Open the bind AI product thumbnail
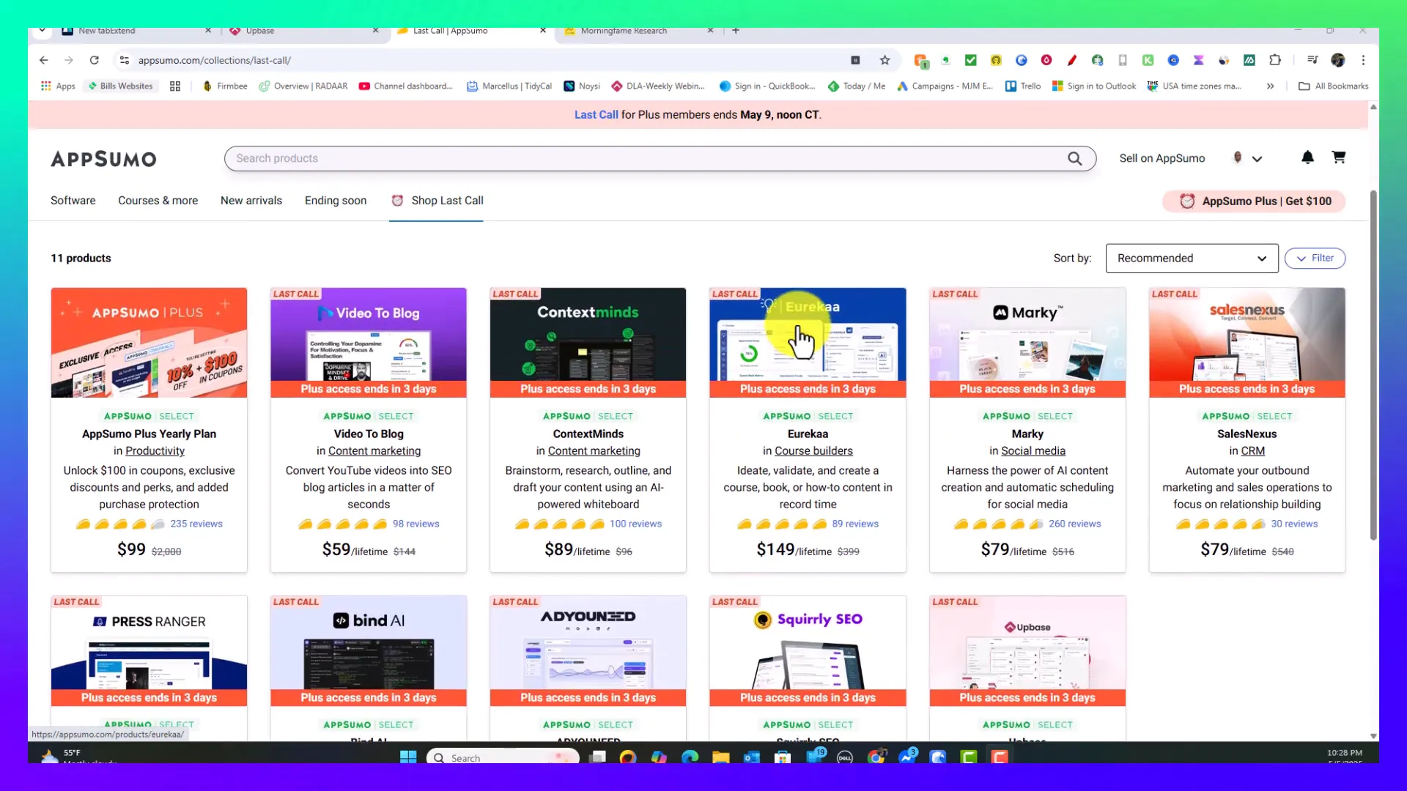Viewport: 1407px width, 791px height. click(x=368, y=650)
